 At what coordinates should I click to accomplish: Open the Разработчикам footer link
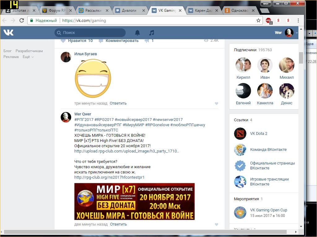[x=29, y=51]
